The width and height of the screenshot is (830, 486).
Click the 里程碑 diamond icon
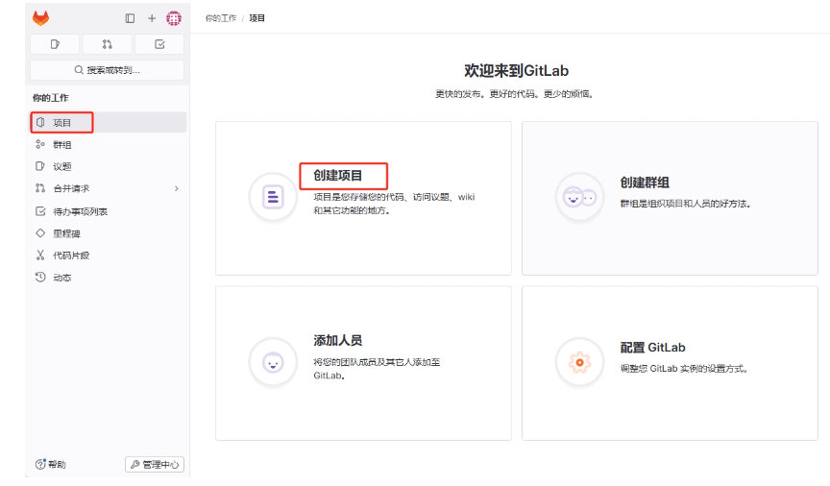40,233
